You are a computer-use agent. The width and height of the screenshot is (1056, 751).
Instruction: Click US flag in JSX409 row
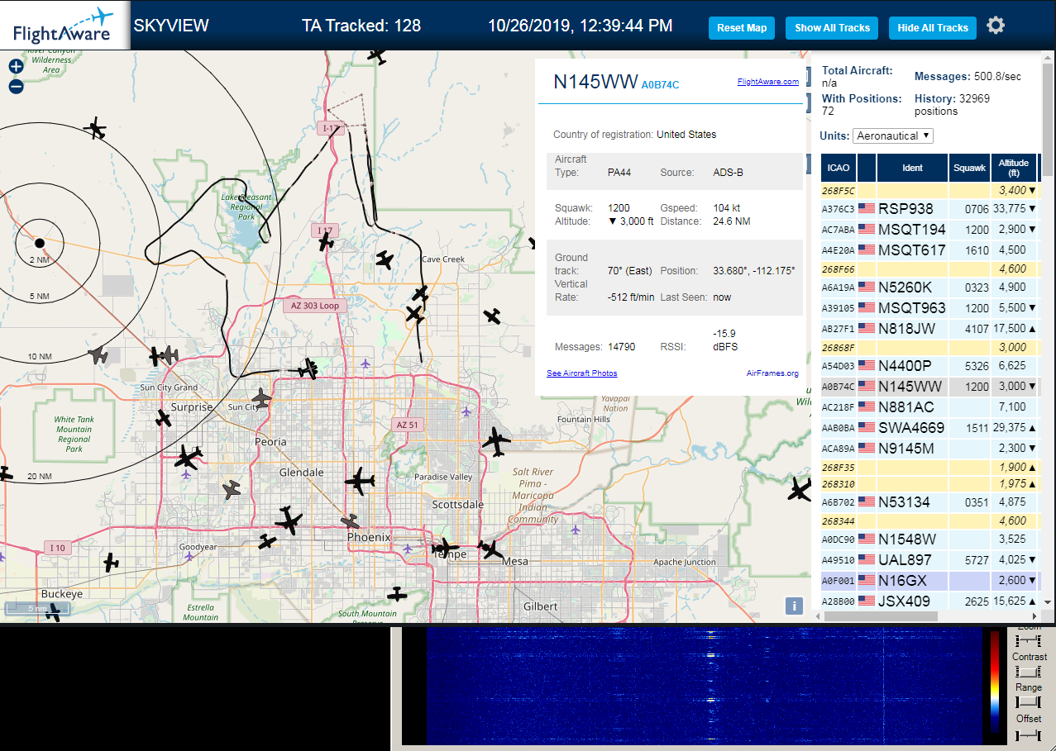pyautogui.click(x=867, y=601)
